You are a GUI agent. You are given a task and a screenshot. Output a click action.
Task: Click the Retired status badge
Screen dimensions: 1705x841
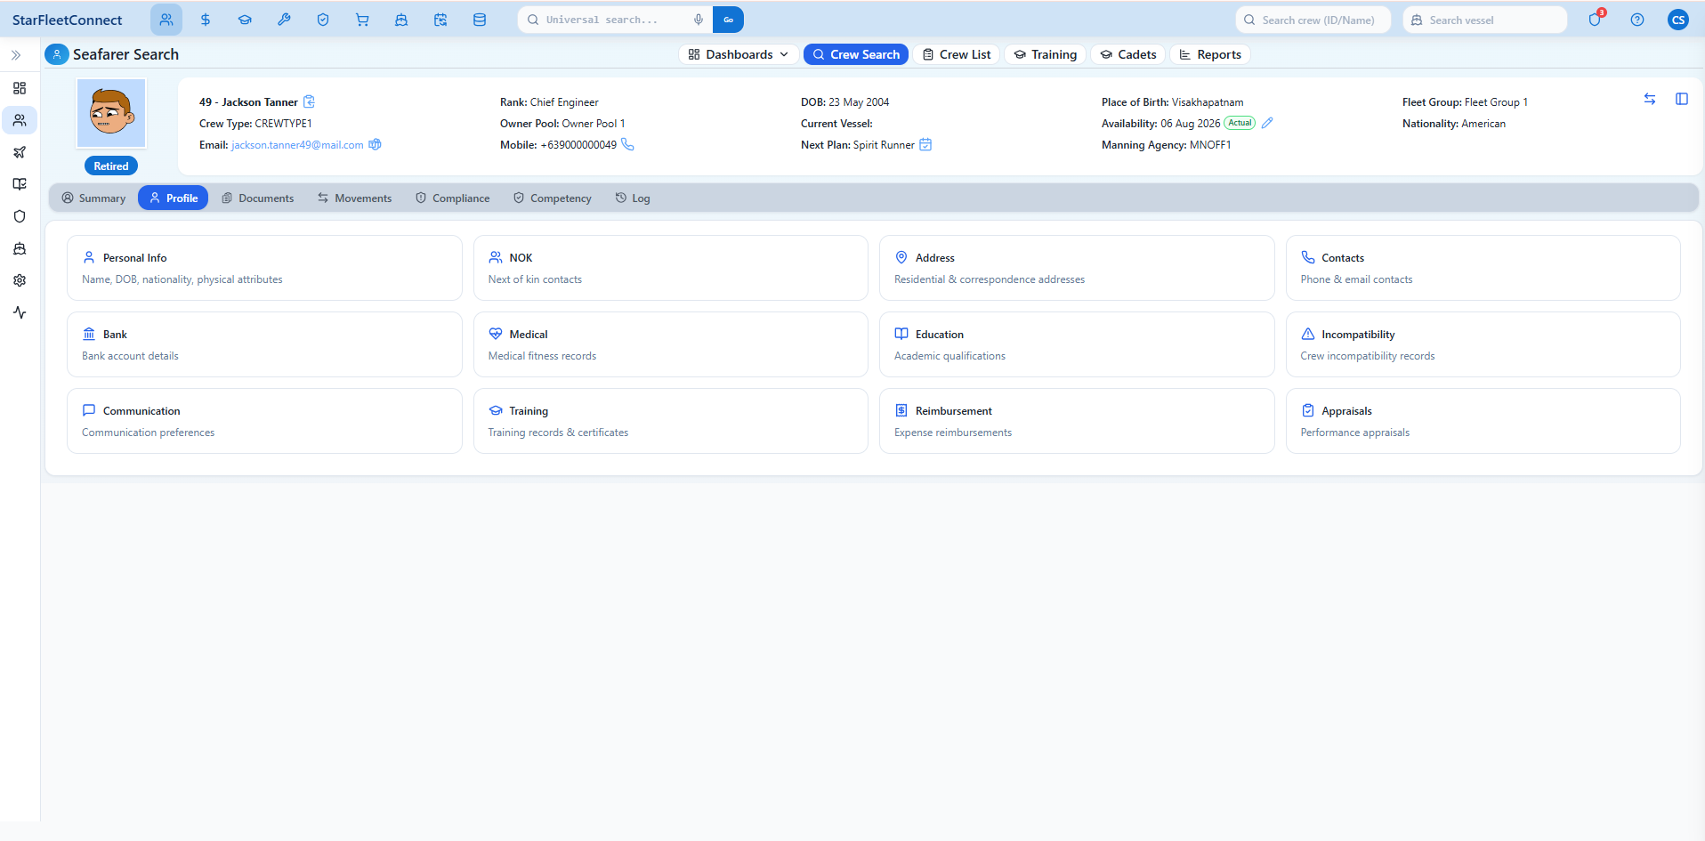(x=111, y=166)
